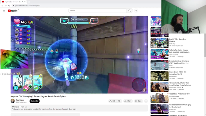Close the Neptune DLC Gameplay tab

point(25,2)
